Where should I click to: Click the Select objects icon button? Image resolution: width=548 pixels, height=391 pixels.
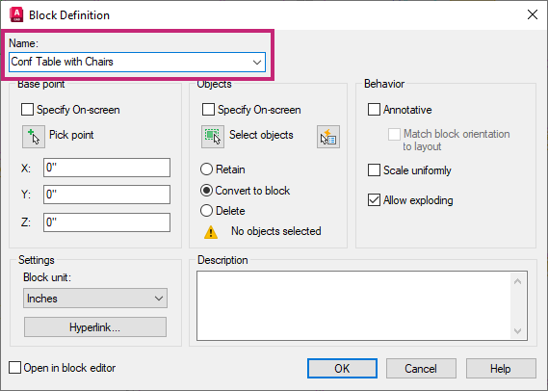[213, 137]
